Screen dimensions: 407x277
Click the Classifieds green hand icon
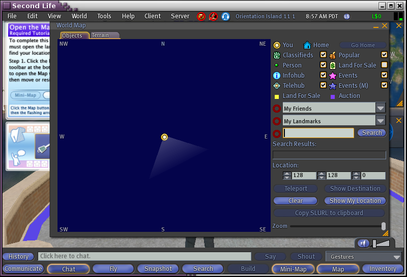tap(277, 55)
